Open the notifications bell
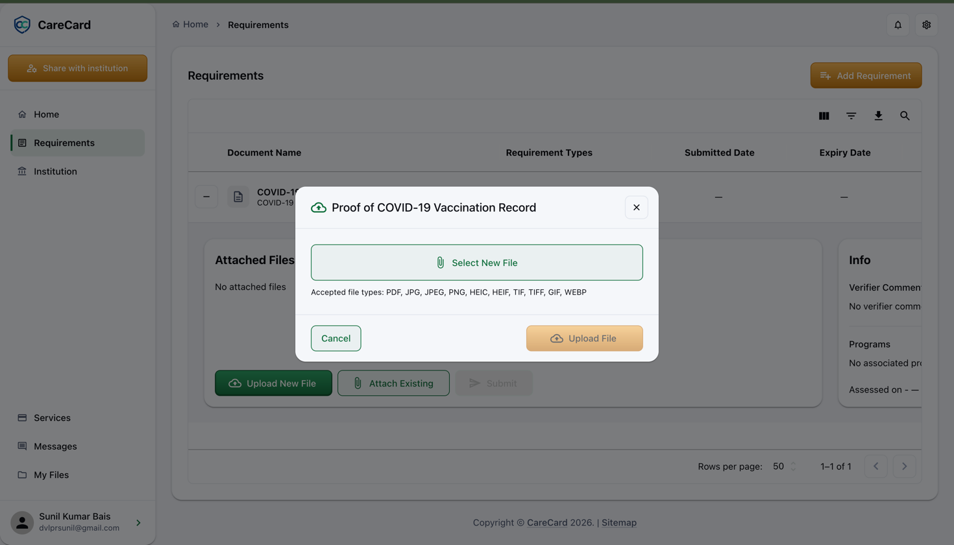Image resolution: width=954 pixels, height=545 pixels. pos(898,25)
